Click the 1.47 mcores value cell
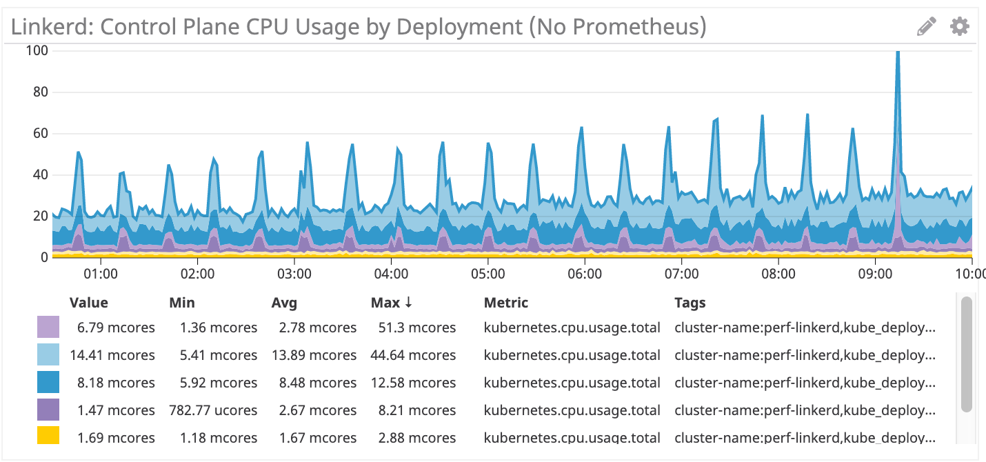The image size is (986, 462). tap(116, 410)
